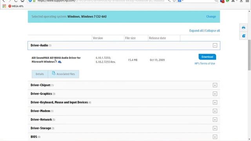Click the print page icon at the right edge
Viewport: 251px width, 141px height.
point(244,27)
